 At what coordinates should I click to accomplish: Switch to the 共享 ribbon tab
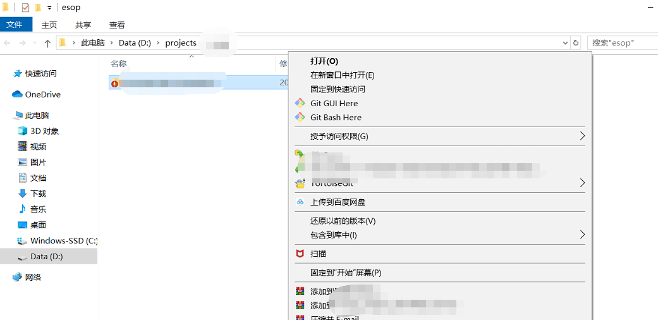pyautogui.click(x=83, y=25)
